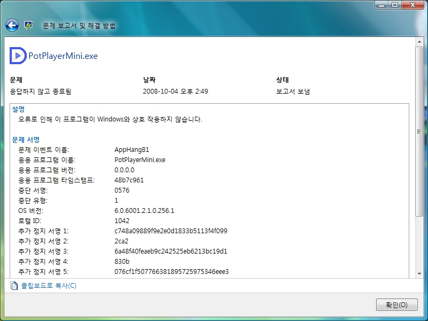Screen dimensions: 428x321
Task: Click the description text about Windows interaction error
Action: (110, 119)
